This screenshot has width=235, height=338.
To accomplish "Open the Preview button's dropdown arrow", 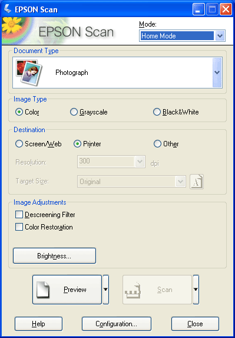I will tap(105, 290).
